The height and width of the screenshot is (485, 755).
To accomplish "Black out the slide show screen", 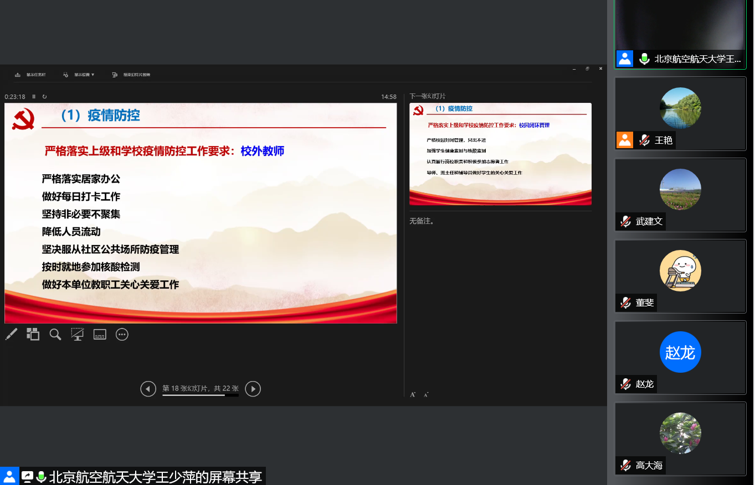I will (x=78, y=334).
